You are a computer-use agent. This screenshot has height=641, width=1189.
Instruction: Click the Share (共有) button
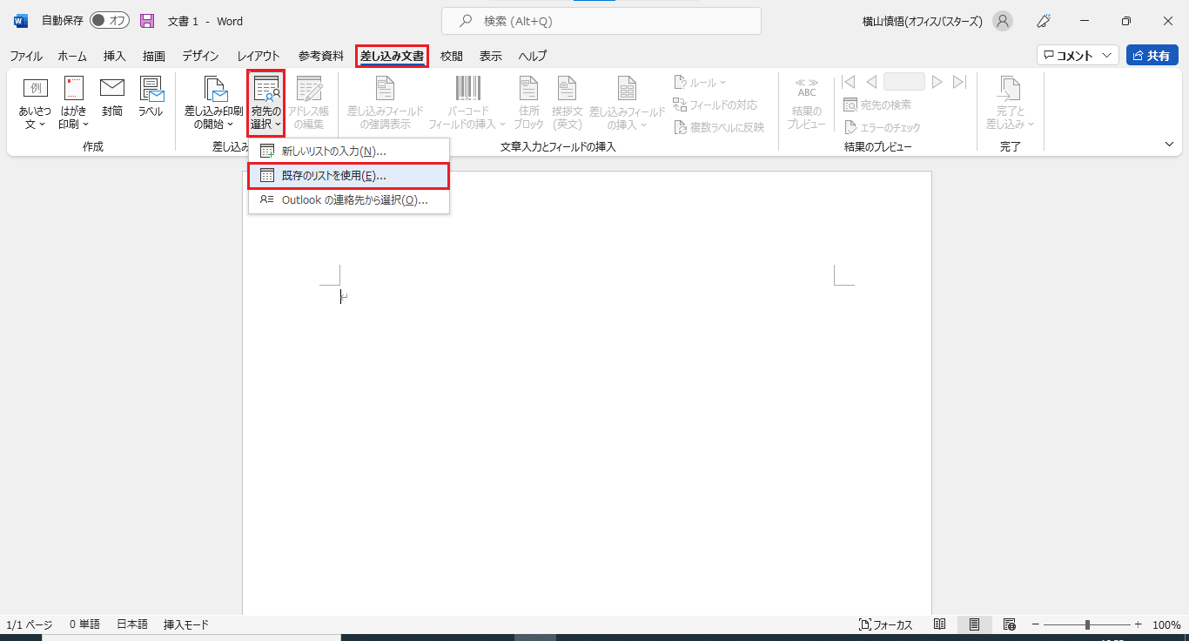point(1152,56)
